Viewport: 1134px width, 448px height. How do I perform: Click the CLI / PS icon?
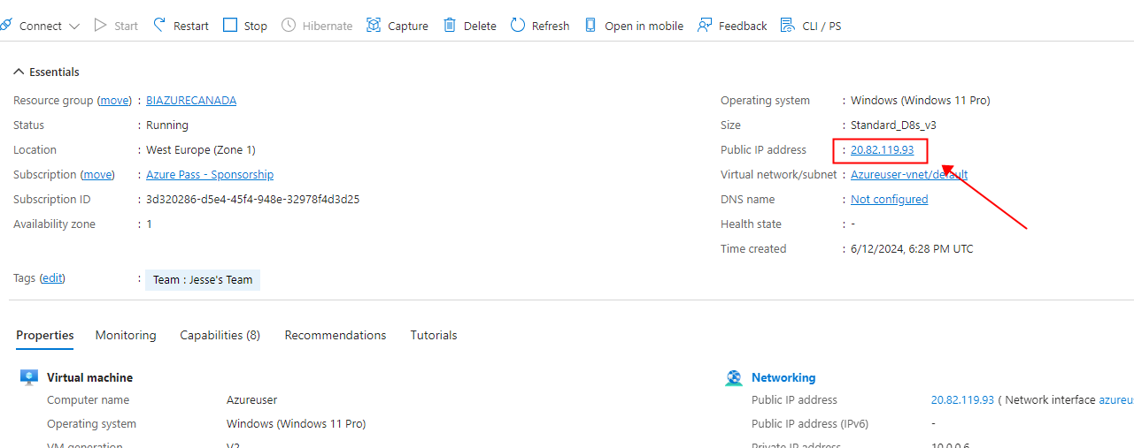click(787, 25)
